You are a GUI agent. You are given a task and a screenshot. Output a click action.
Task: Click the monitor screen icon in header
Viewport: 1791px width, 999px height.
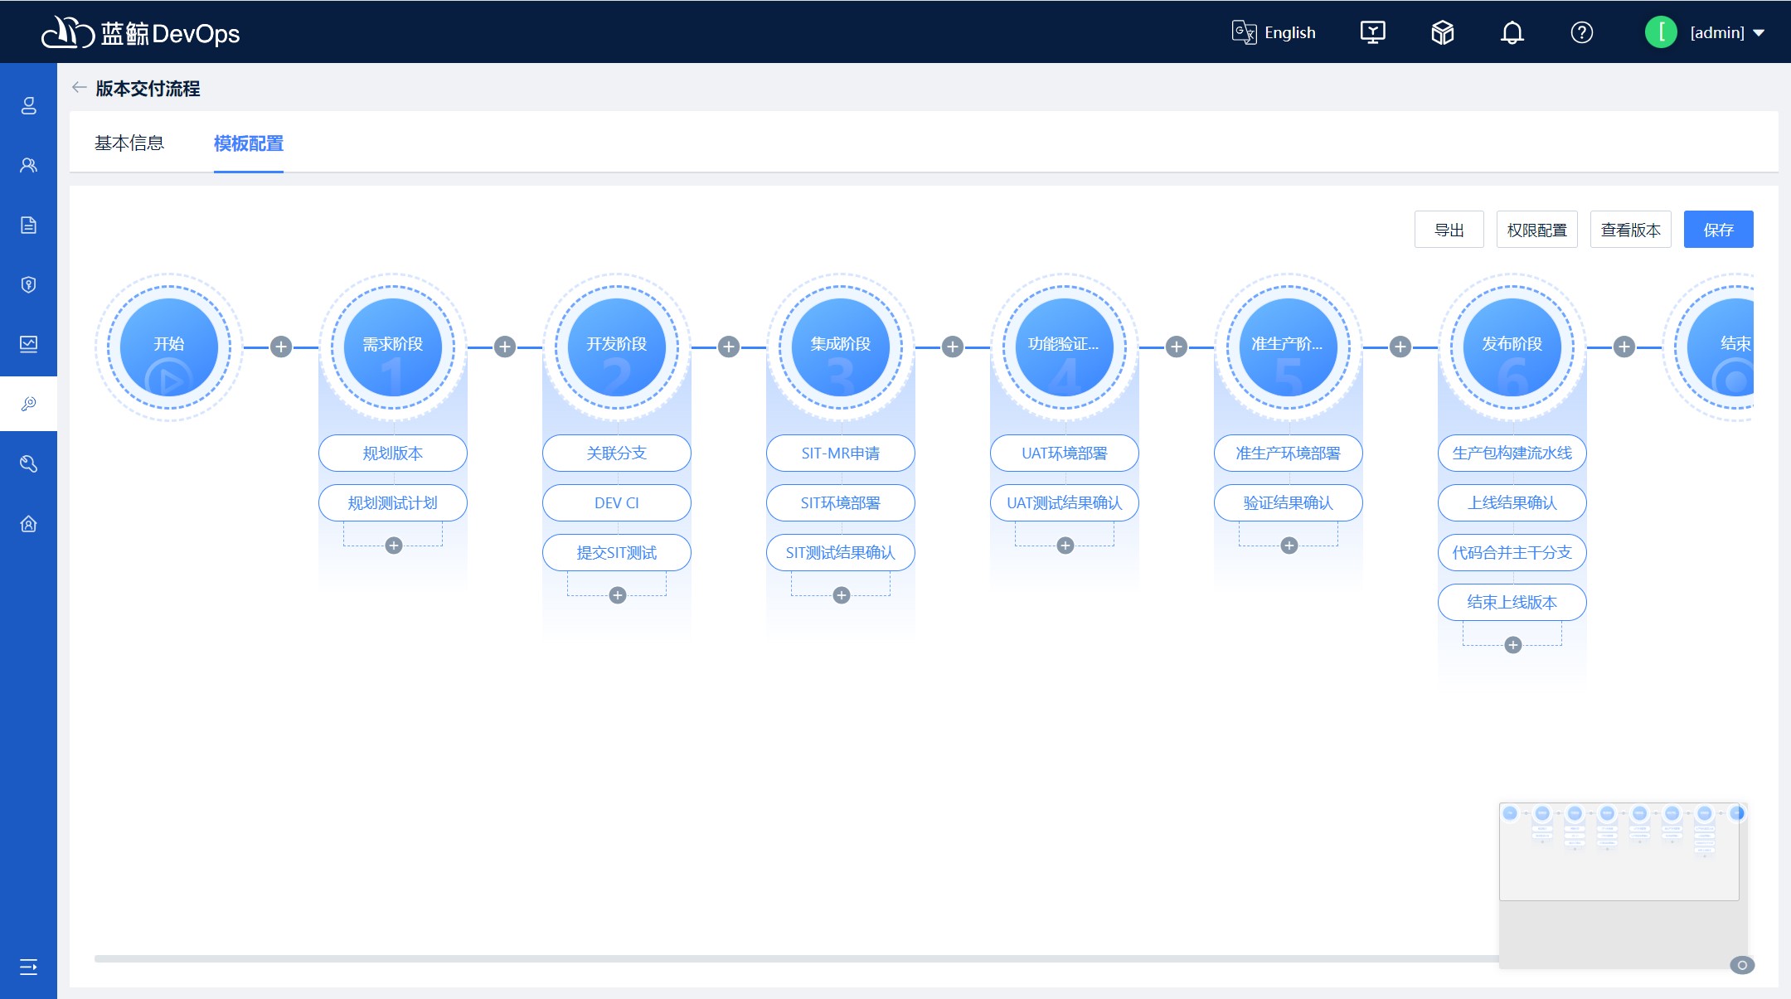click(1372, 33)
